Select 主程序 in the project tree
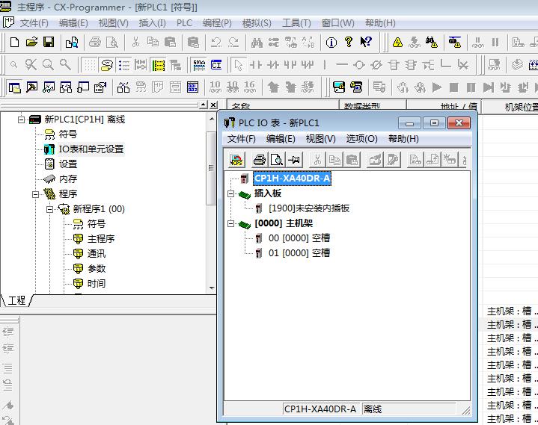 tap(100, 239)
